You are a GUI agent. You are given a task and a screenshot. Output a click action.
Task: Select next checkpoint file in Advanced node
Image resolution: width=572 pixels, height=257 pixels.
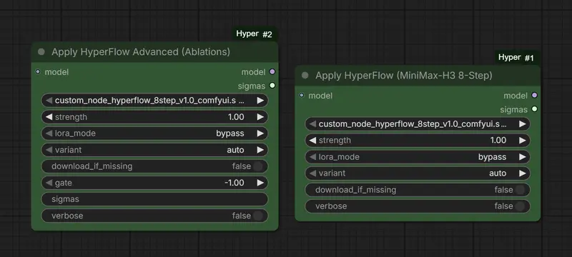click(260, 101)
